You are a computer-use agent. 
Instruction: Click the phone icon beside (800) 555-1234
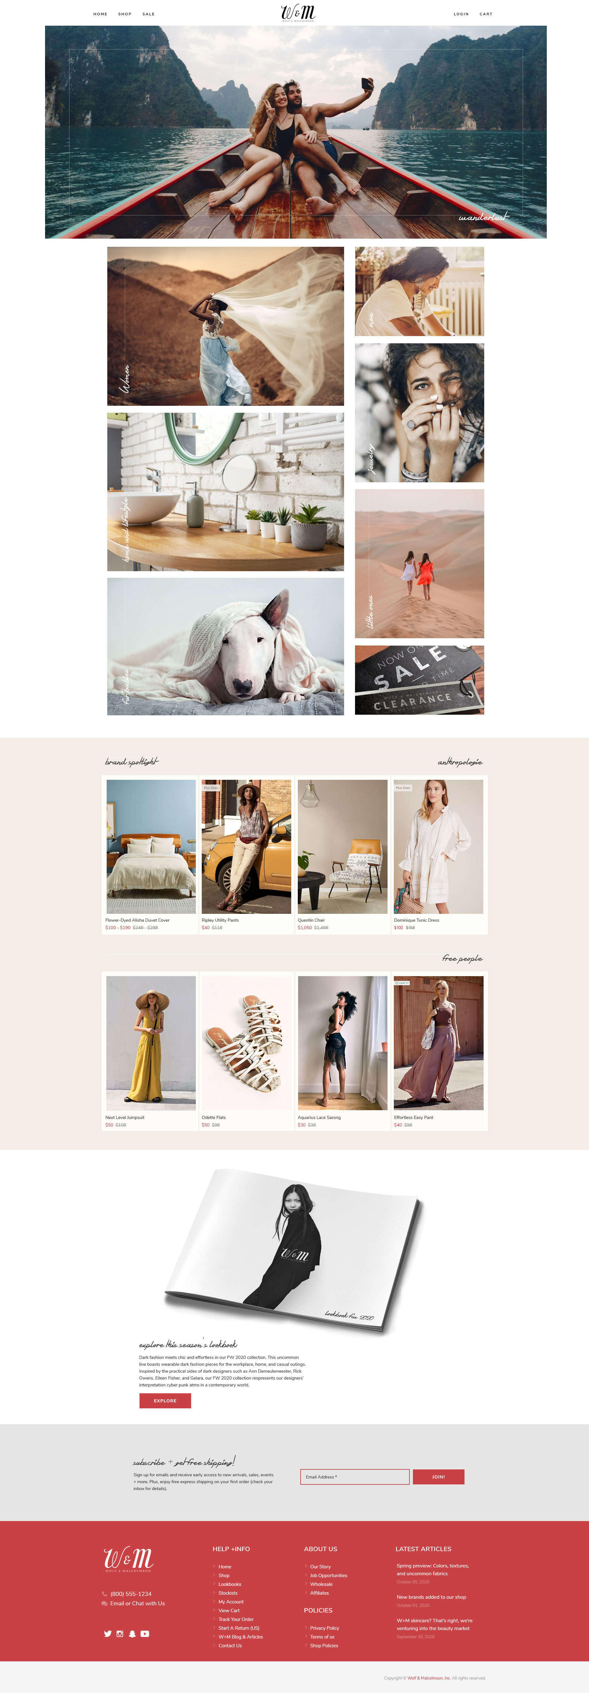tap(104, 1594)
